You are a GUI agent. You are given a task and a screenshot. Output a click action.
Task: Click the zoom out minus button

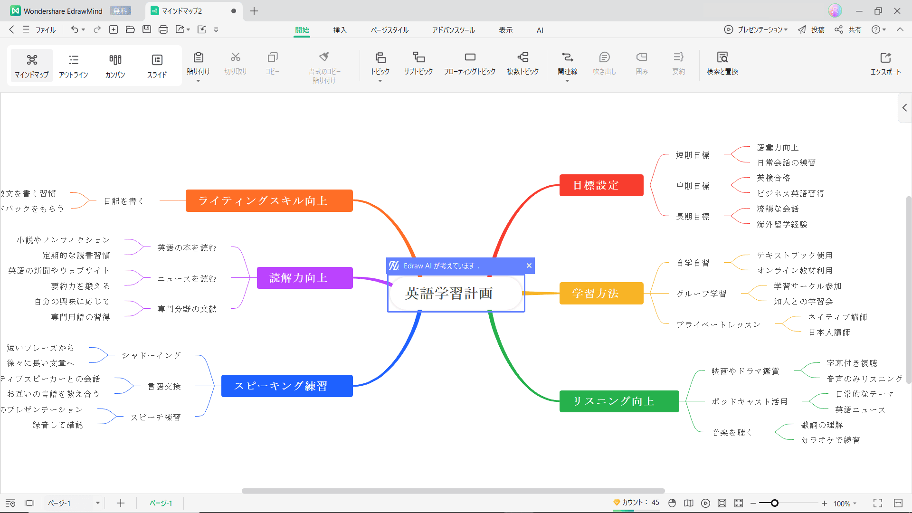753,503
